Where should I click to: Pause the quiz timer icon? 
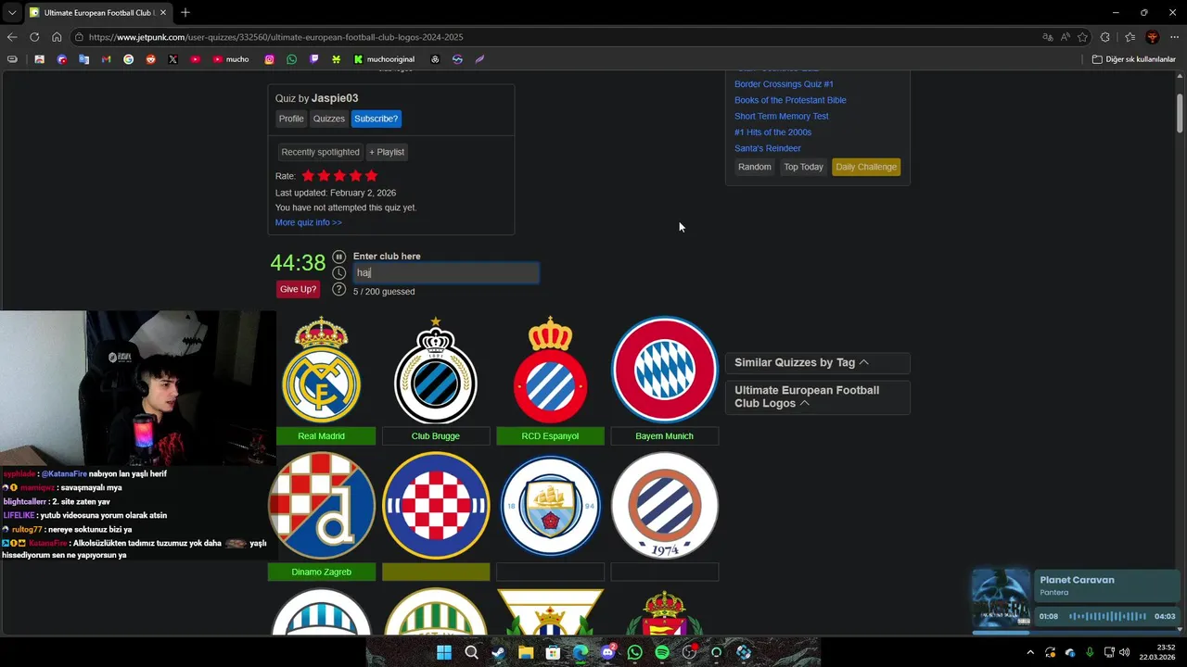[x=338, y=257]
